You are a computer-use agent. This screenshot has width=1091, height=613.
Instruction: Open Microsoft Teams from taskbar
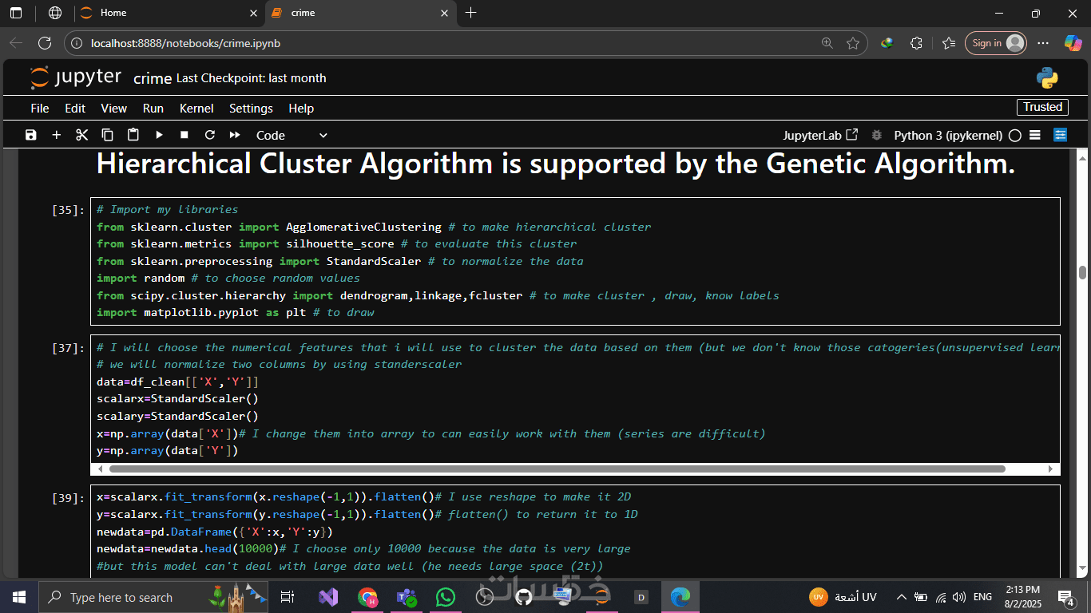[407, 597]
